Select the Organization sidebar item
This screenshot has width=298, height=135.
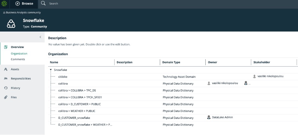click(19, 53)
